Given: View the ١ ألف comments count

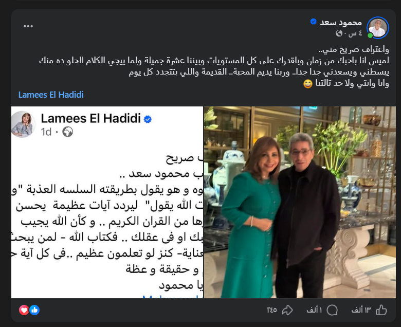Looking at the screenshot, I should 314,310.
